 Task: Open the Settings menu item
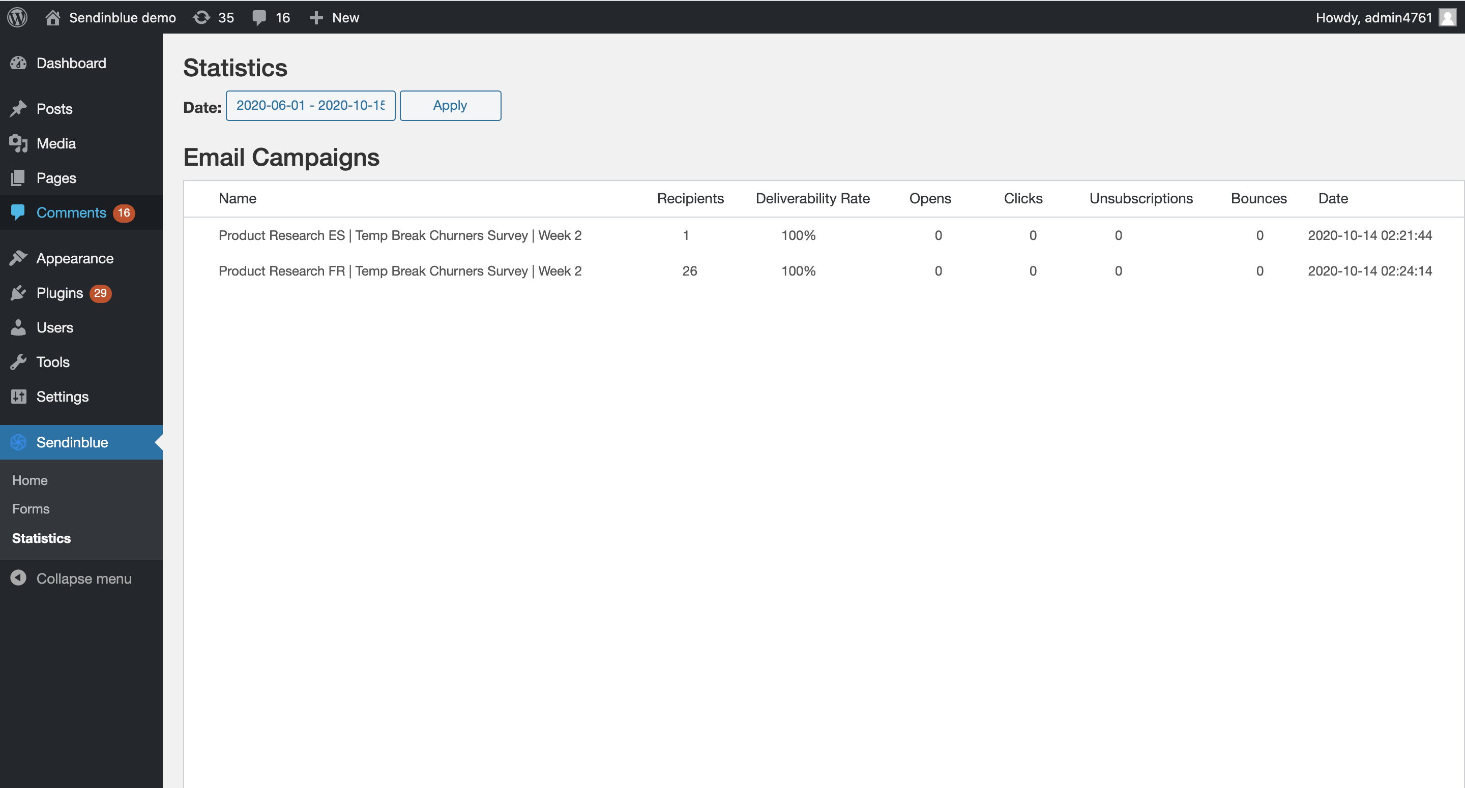point(62,397)
